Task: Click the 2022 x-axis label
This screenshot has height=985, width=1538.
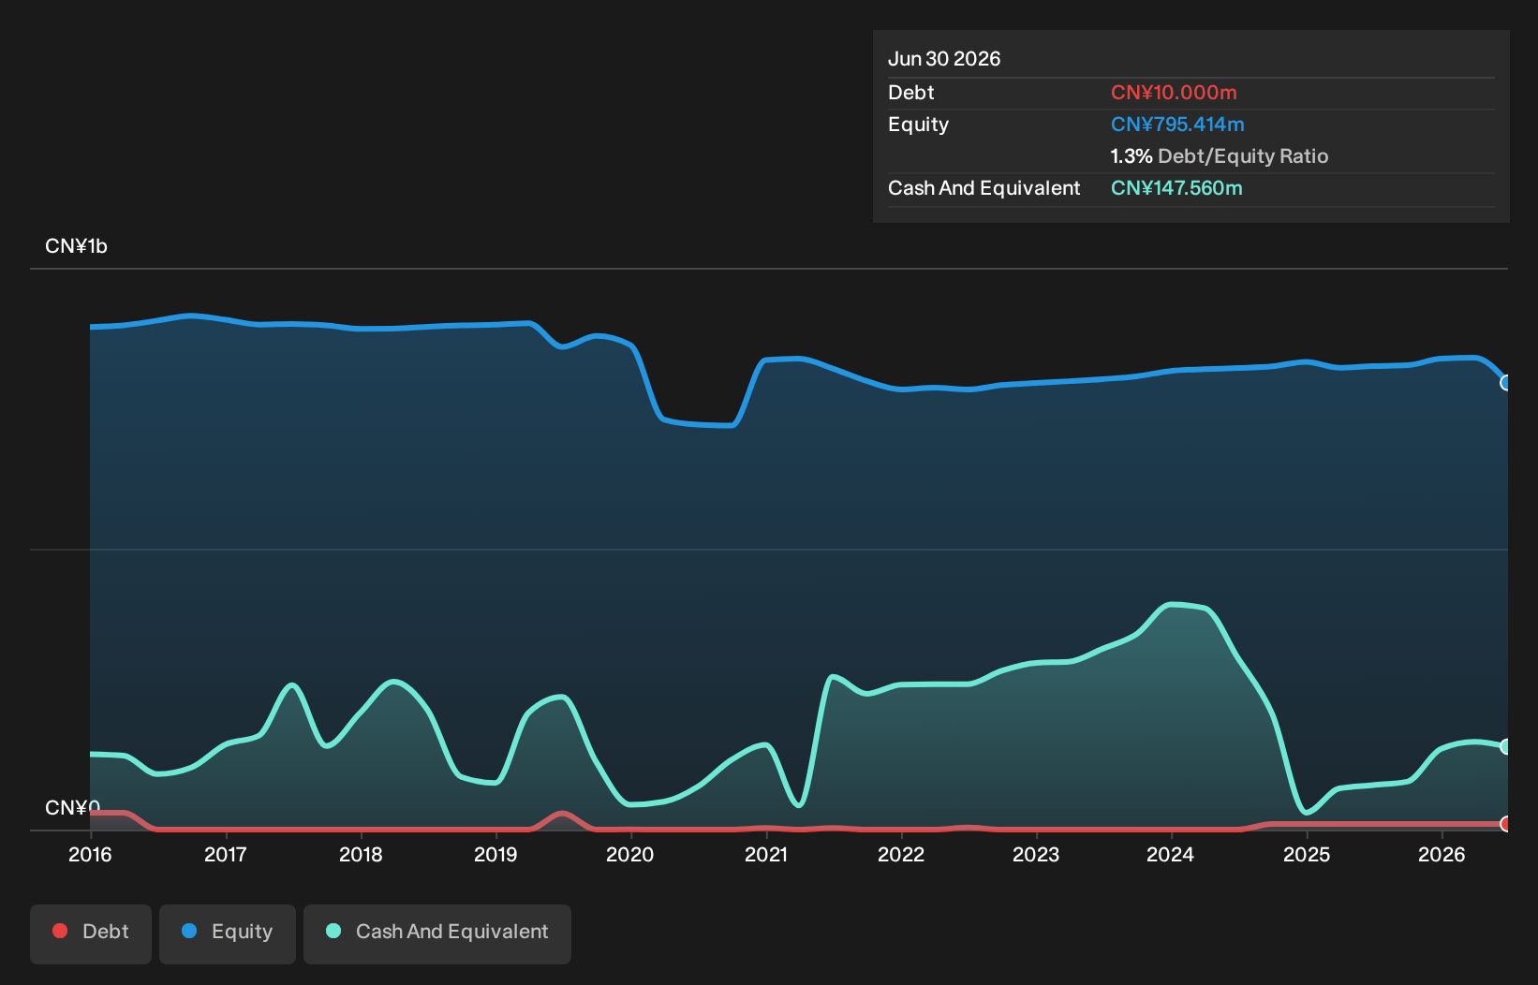Action: [x=901, y=854]
